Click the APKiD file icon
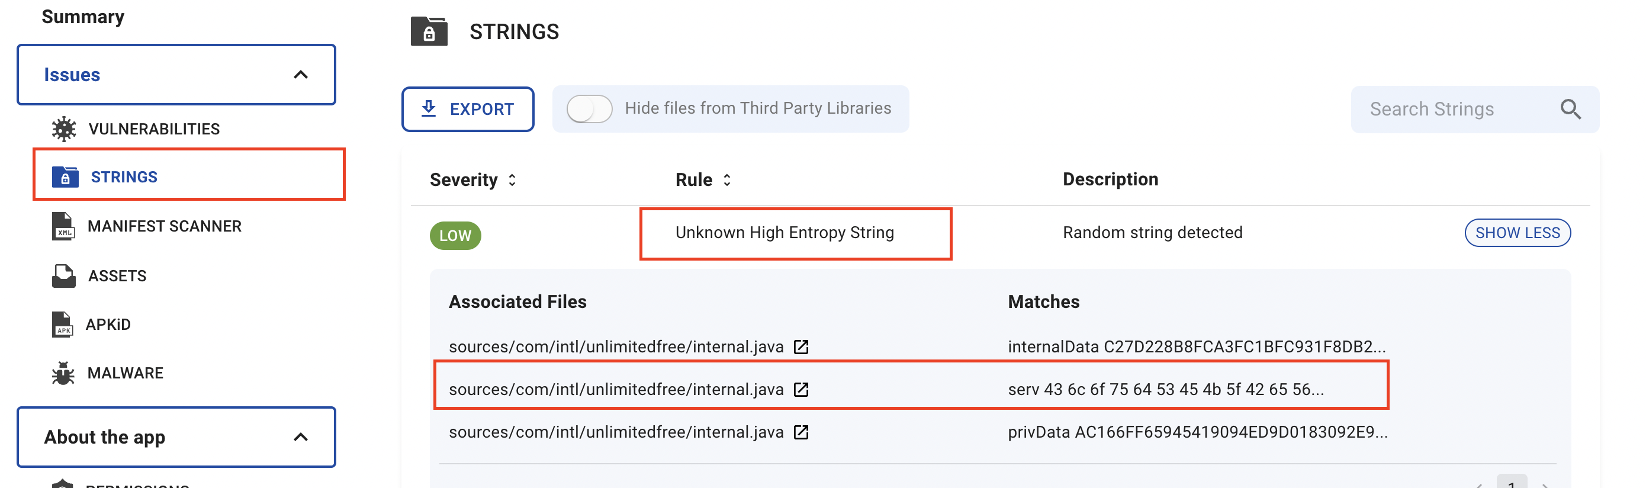This screenshot has height=488, width=1646. [63, 325]
